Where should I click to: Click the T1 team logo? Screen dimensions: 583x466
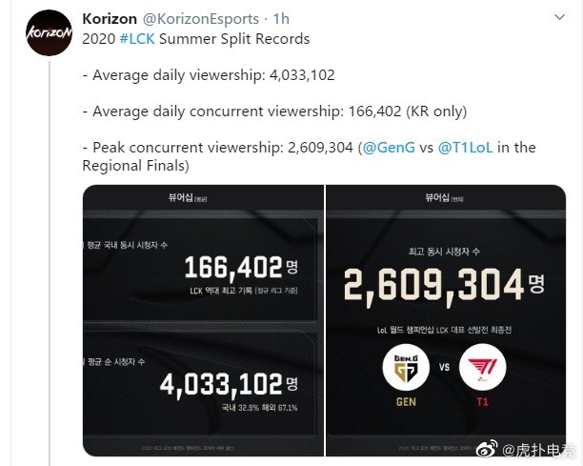(482, 368)
